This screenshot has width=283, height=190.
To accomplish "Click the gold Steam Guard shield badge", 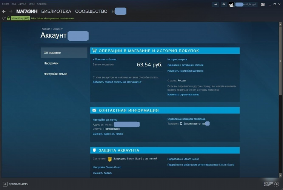I will [110, 159].
